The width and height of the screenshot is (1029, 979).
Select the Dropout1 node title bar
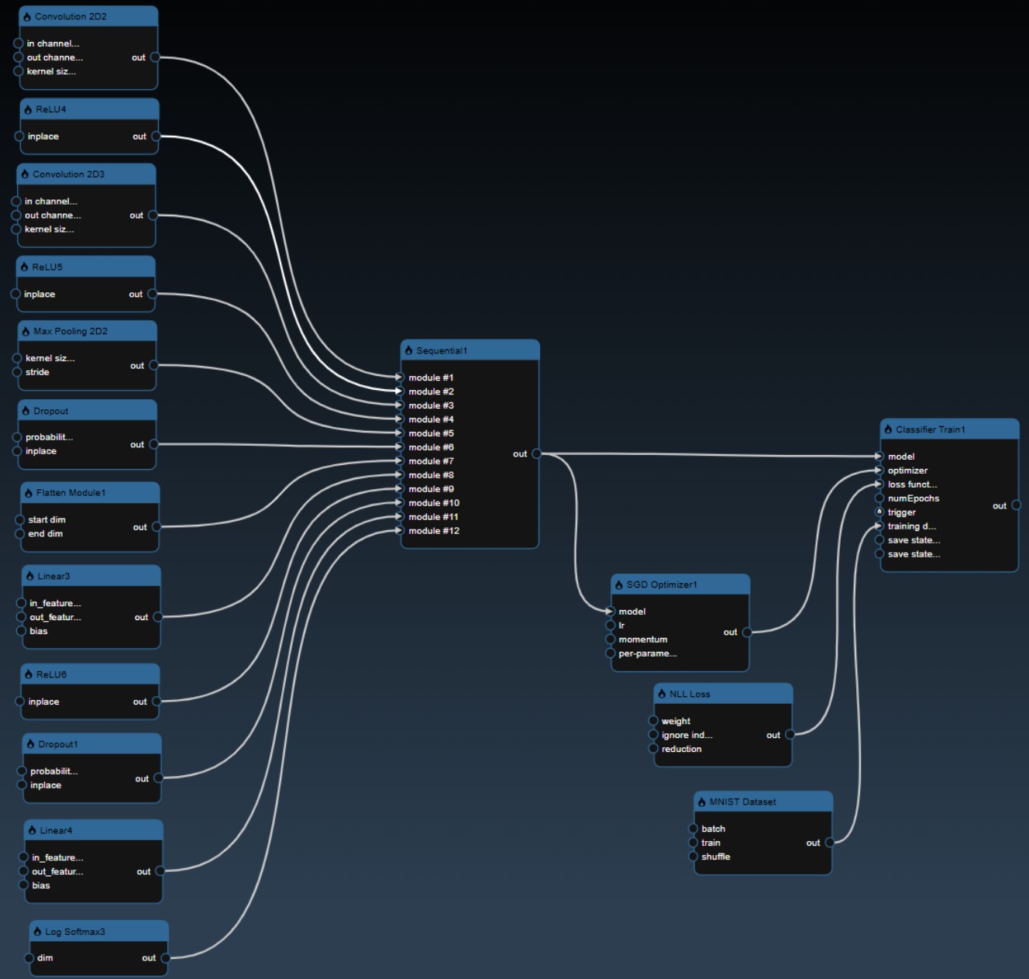coord(91,744)
